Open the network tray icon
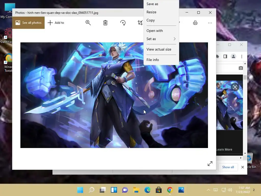 [x=224, y=190]
